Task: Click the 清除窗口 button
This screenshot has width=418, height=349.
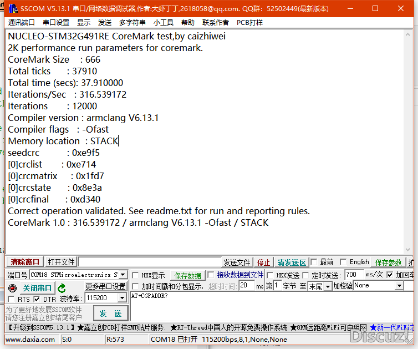Action: tap(25, 262)
